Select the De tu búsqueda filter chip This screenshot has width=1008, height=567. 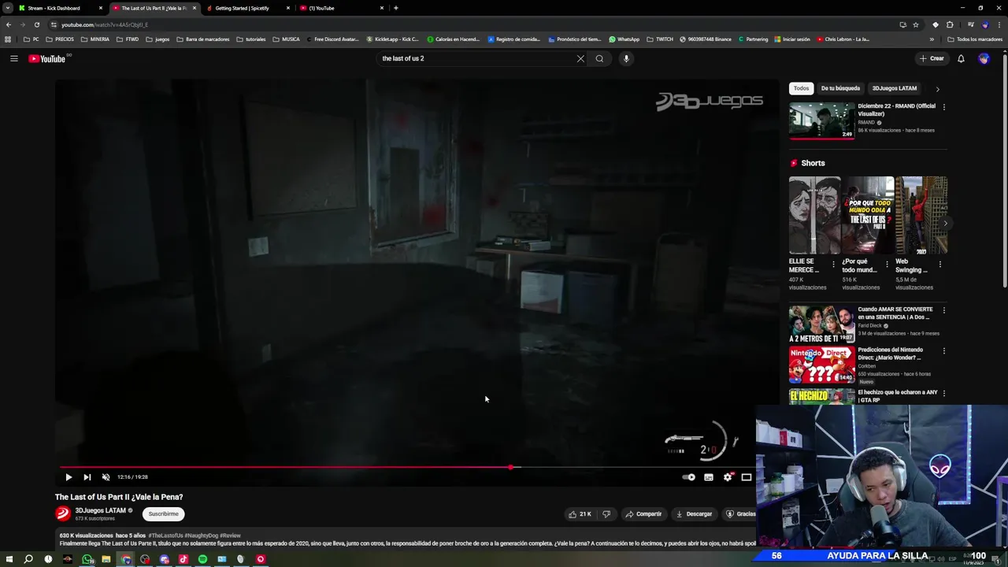pyautogui.click(x=840, y=88)
